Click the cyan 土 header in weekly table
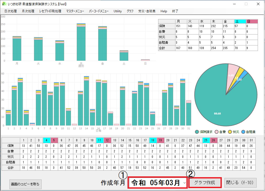The width and height of the screenshot is (265, 191). point(240,21)
